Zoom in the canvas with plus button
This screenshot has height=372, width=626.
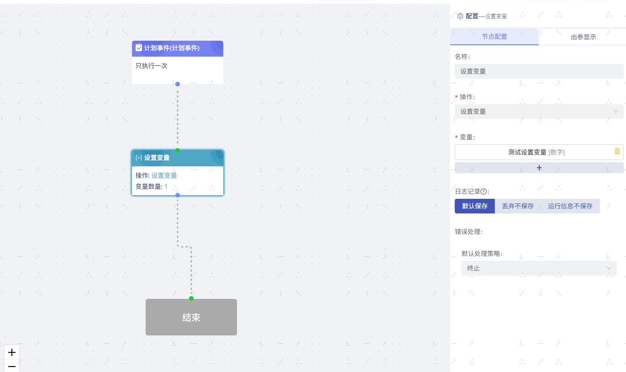12,352
